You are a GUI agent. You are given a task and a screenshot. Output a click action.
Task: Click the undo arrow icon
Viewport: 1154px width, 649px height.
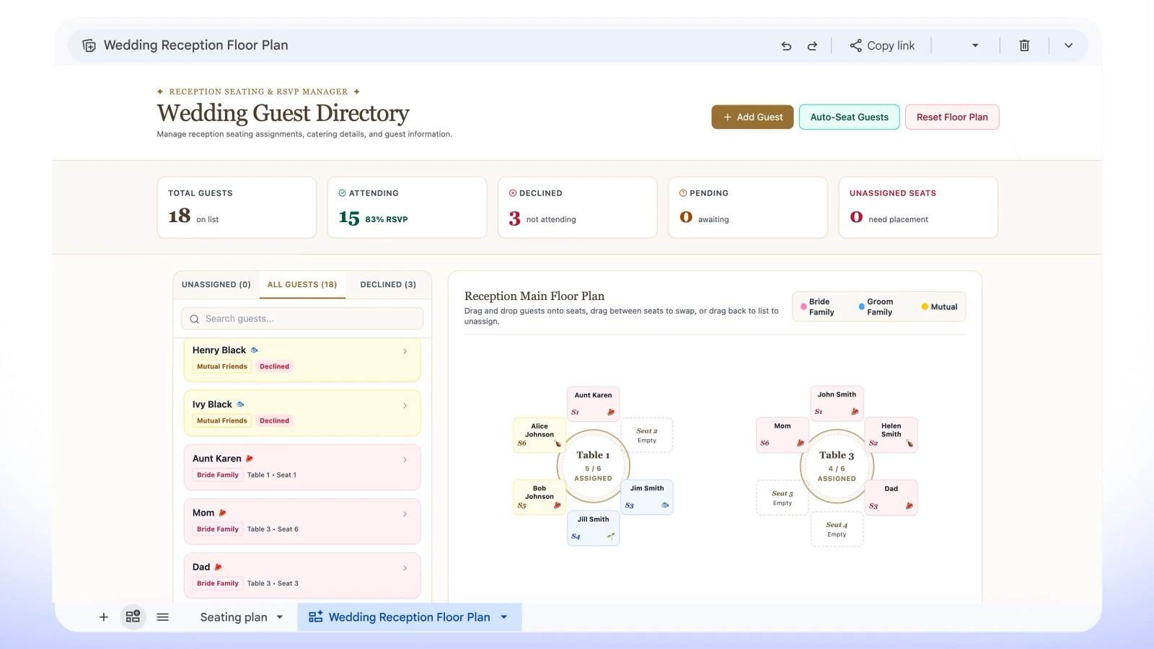point(786,45)
